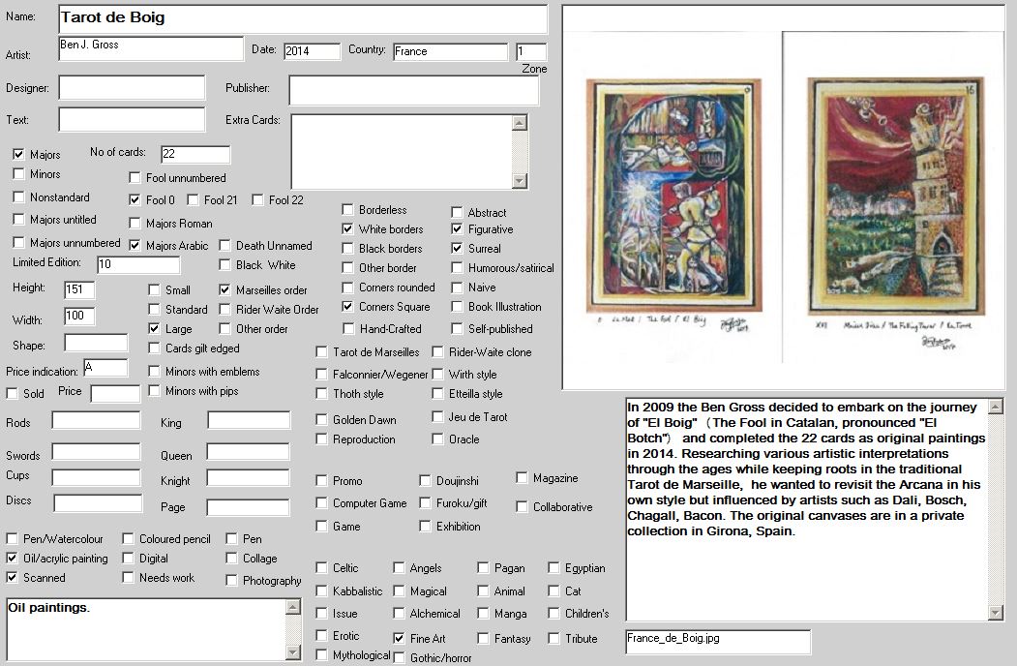Click the Name field with Tarot de Boig
This screenshot has width=1017, height=666.
coord(302,18)
